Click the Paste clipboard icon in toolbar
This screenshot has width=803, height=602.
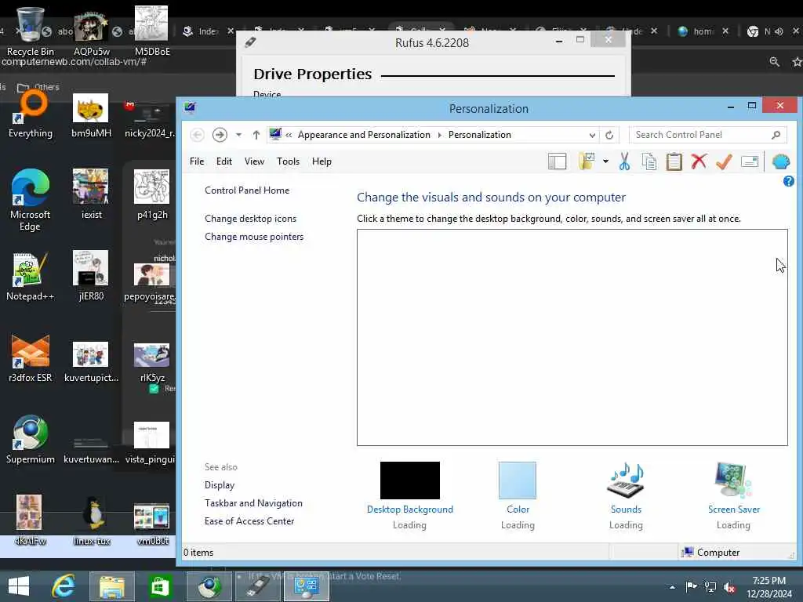click(674, 161)
